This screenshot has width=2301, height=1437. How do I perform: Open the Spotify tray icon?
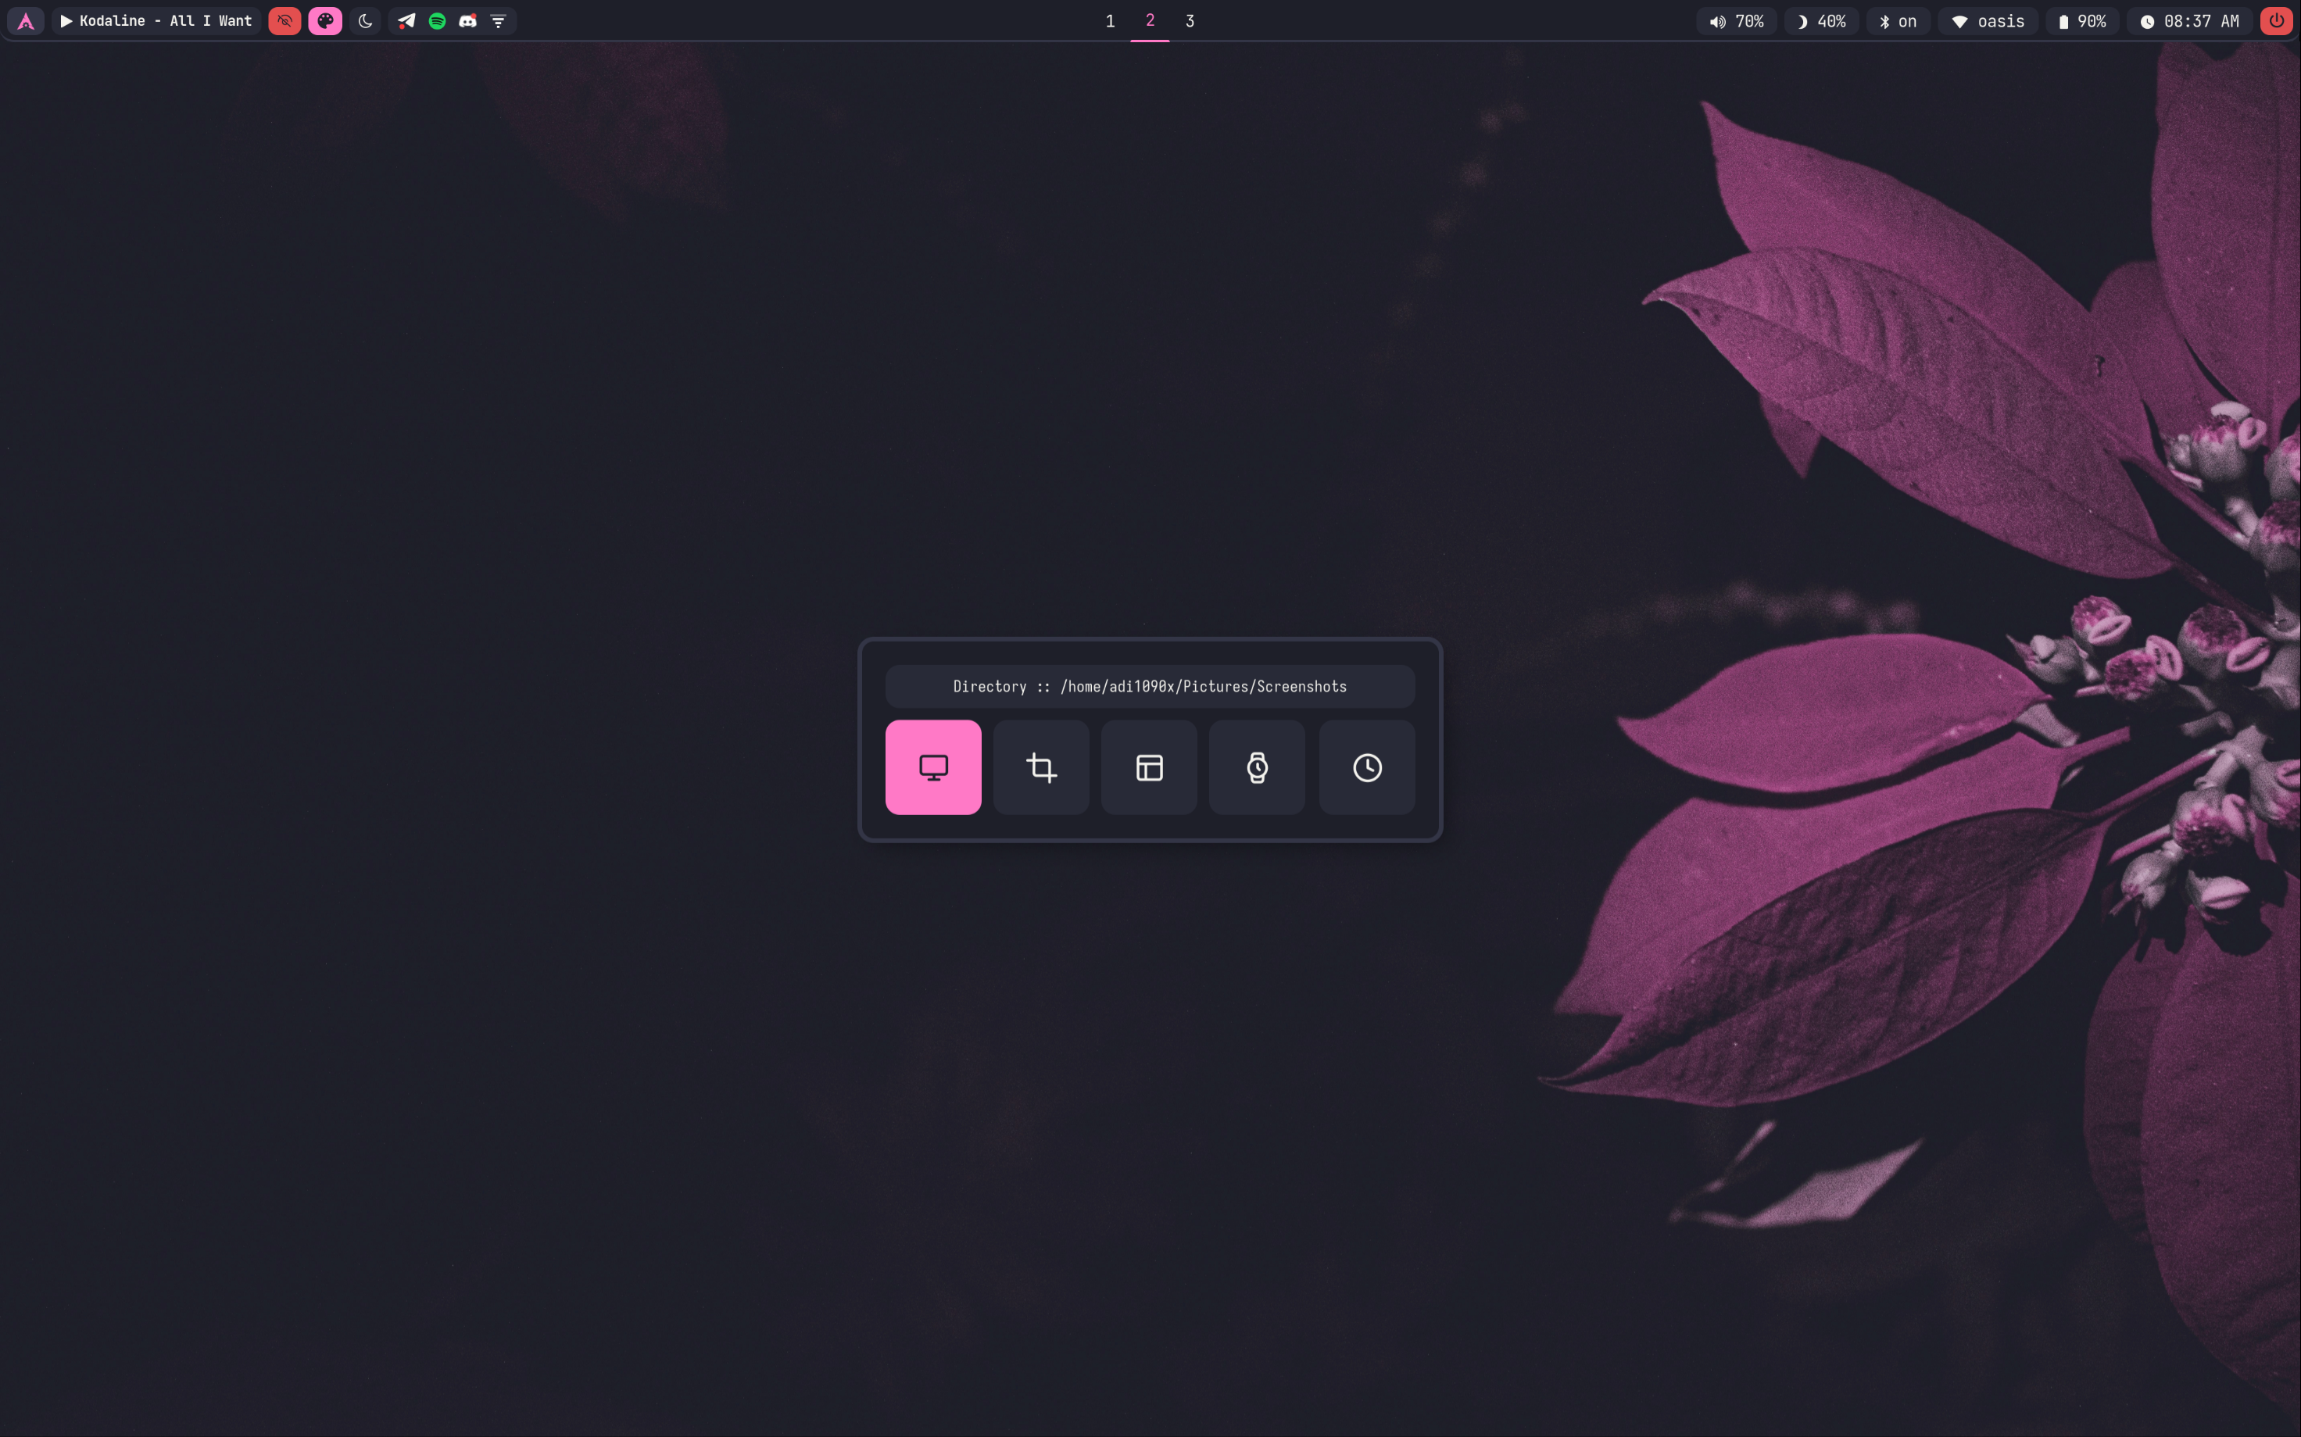[x=437, y=21]
